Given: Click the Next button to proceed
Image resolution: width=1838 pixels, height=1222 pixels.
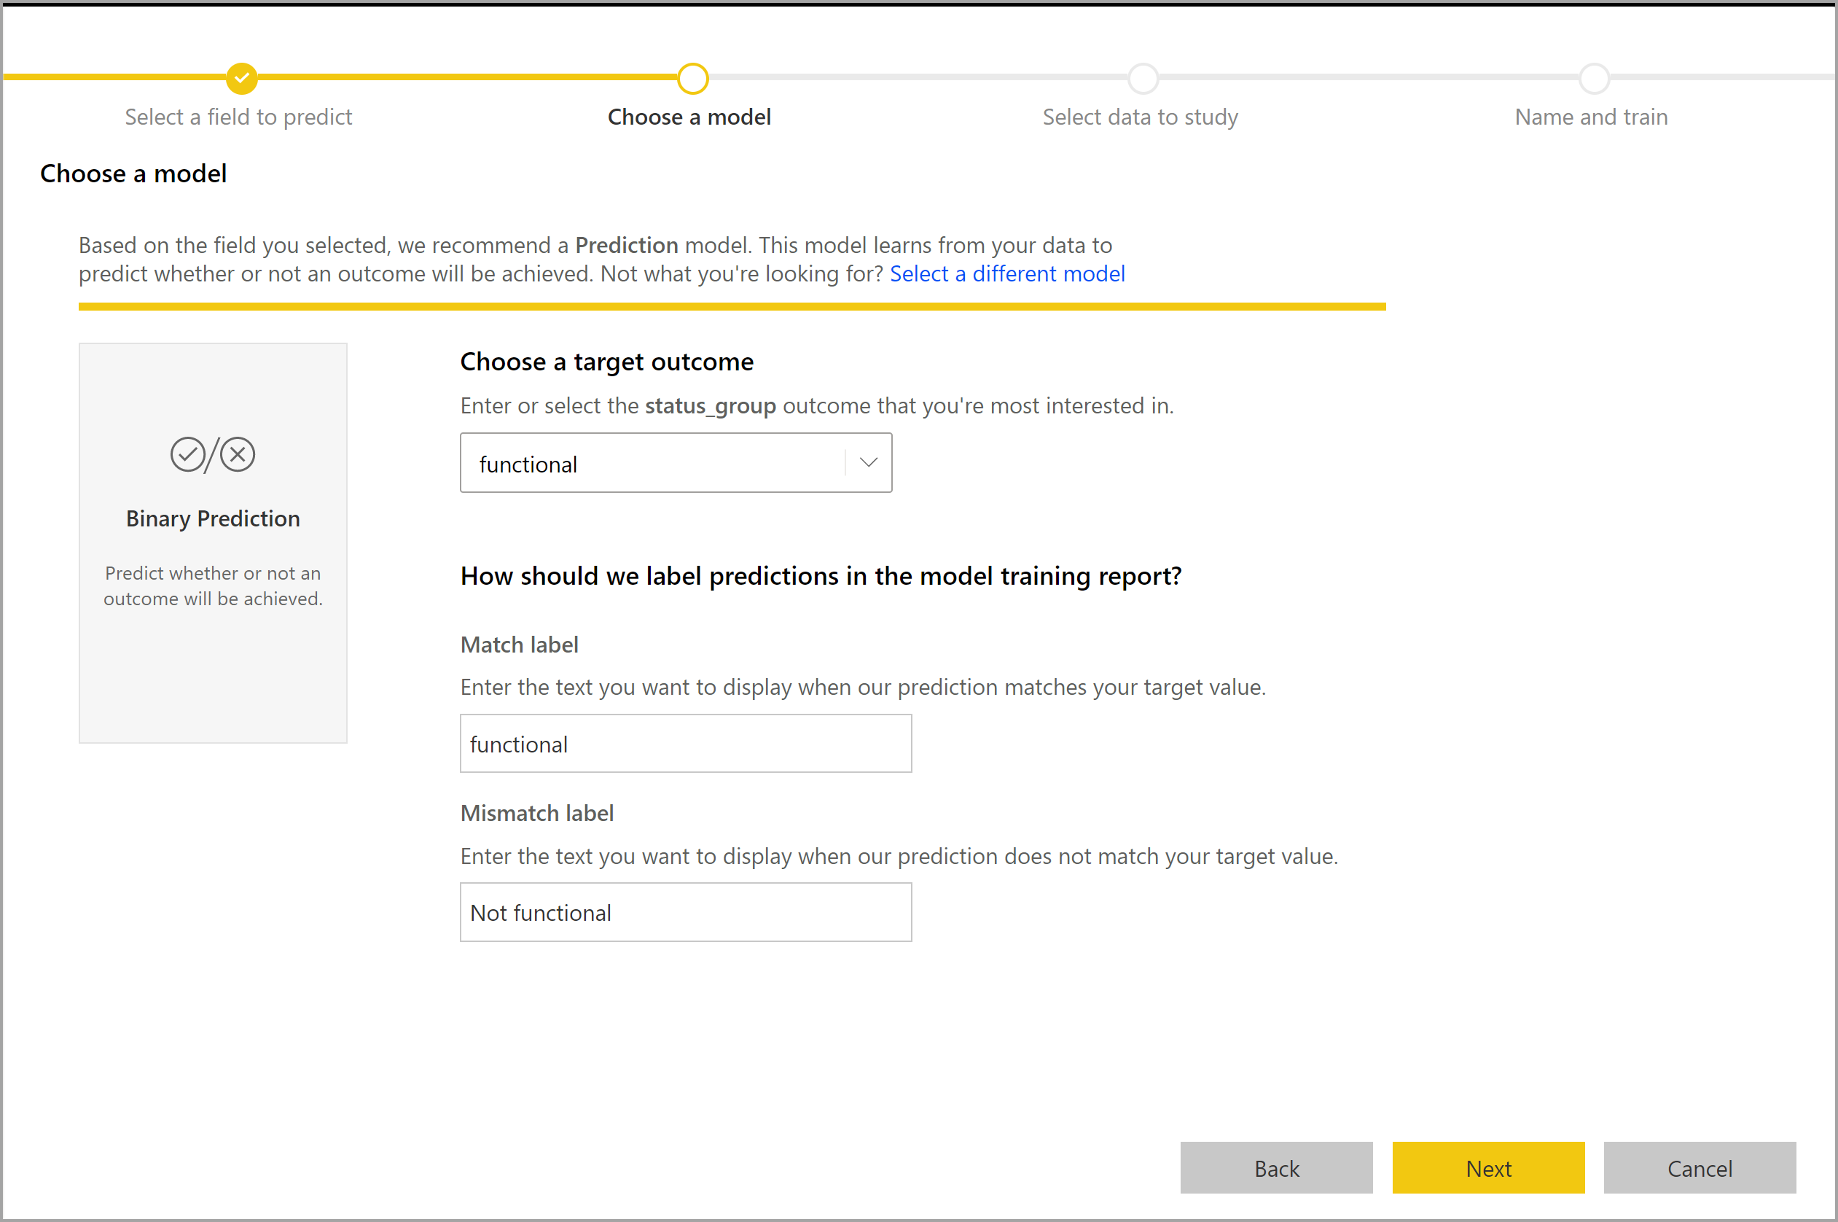Looking at the screenshot, I should pos(1487,1169).
